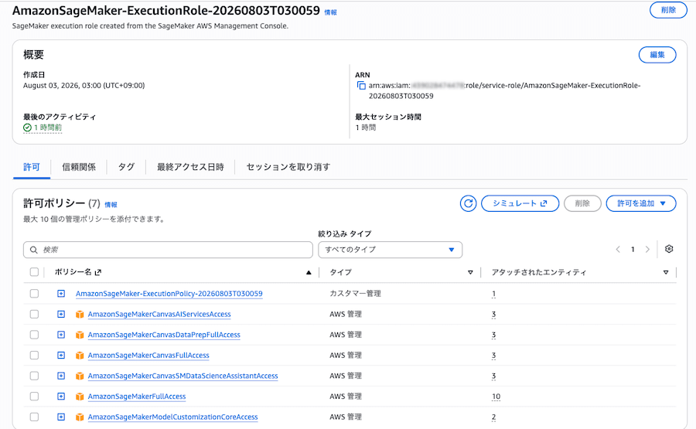
Task: Click attached entities count 2 for AmazonSageMakerModelCustomizationCoreAccess
Action: click(x=493, y=417)
